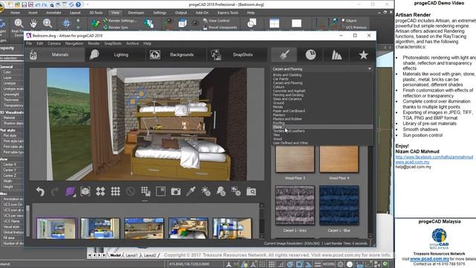Switch to the Lighting tab
This screenshot has width=476, height=268.
coord(115,54)
